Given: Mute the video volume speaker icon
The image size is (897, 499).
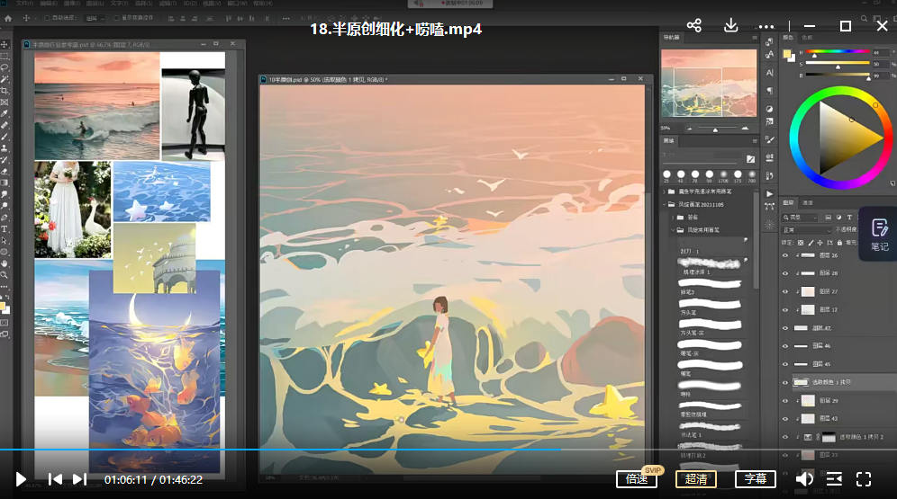Looking at the screenshot, I should pos(804,479).
